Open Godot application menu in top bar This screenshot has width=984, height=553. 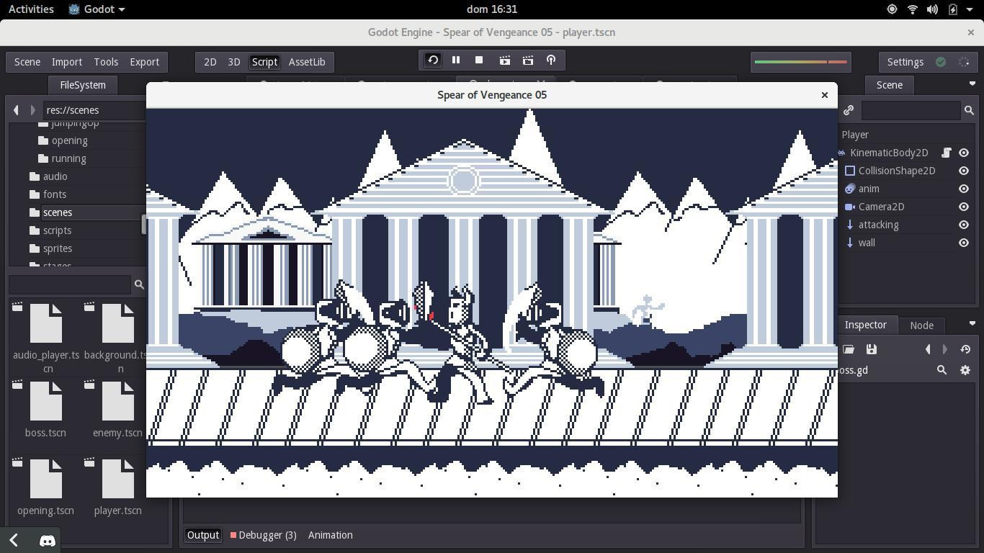coord(97,9)
